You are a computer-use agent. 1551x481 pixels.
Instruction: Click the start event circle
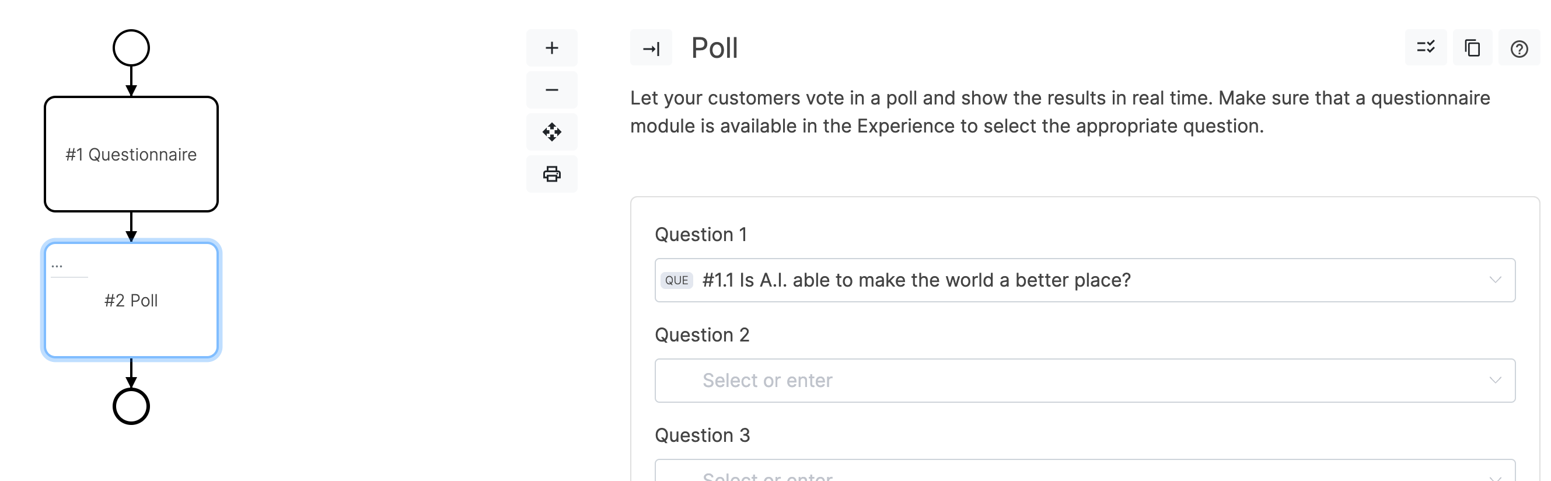(x=131, y=48)
